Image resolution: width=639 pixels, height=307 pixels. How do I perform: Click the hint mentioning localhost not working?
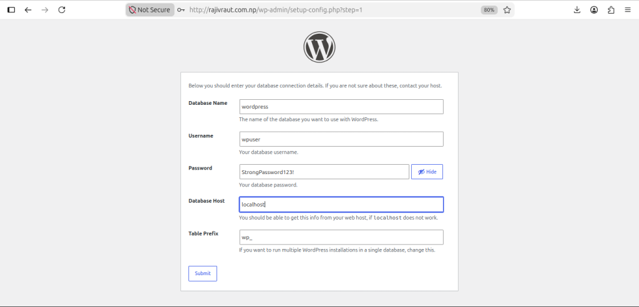[x=338, y=218]
